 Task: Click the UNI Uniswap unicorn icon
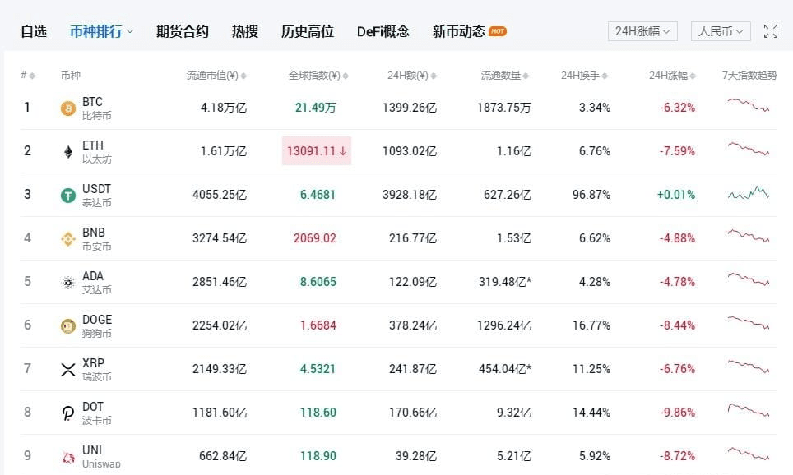tap(68, 456)
